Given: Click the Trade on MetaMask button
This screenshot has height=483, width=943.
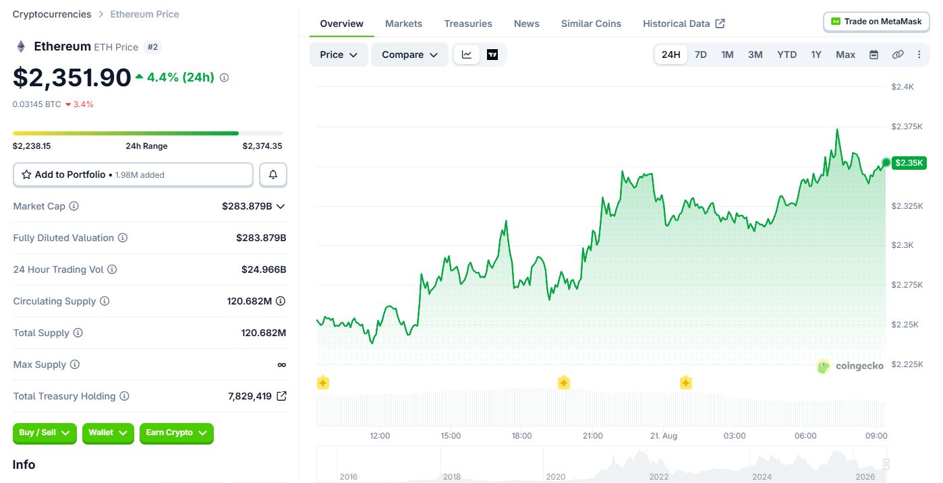Looking at the screenshot, I should point(876,22).
